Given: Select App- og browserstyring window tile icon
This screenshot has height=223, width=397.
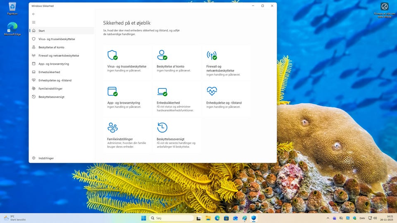Looking at the screenshot, I should pyautogui.click(x=112, y=91).
